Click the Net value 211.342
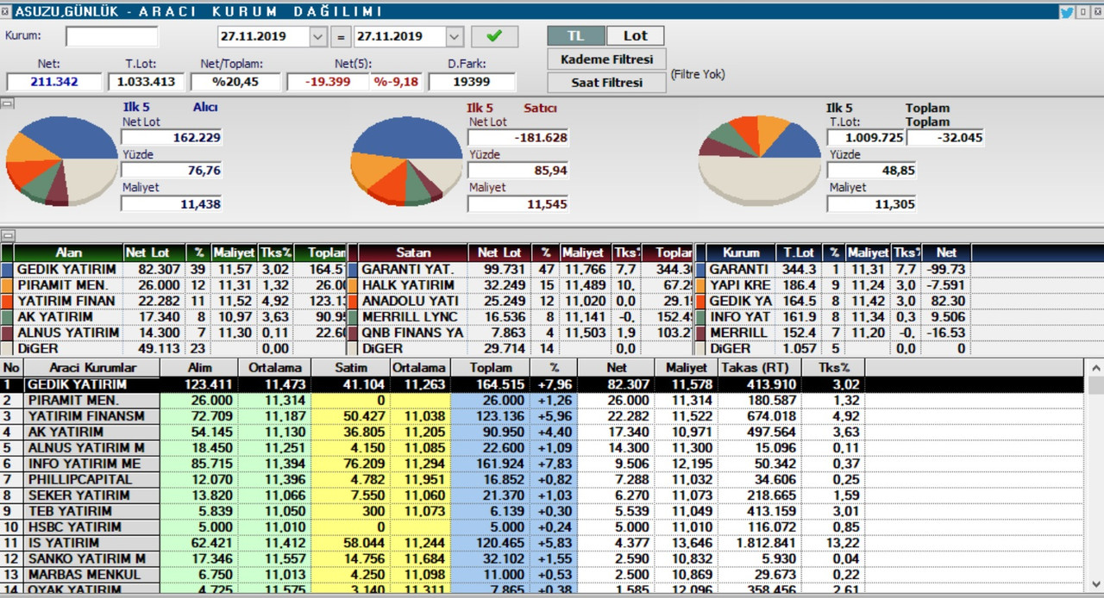 coord(53,82)
